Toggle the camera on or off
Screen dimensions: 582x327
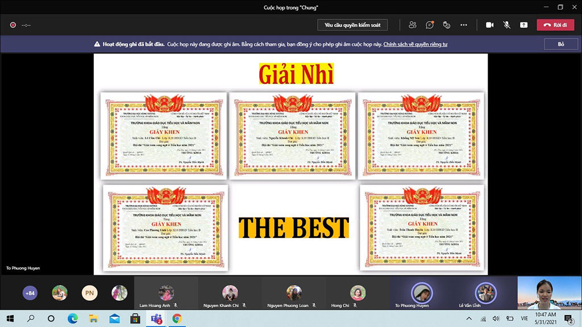(489, 25)
